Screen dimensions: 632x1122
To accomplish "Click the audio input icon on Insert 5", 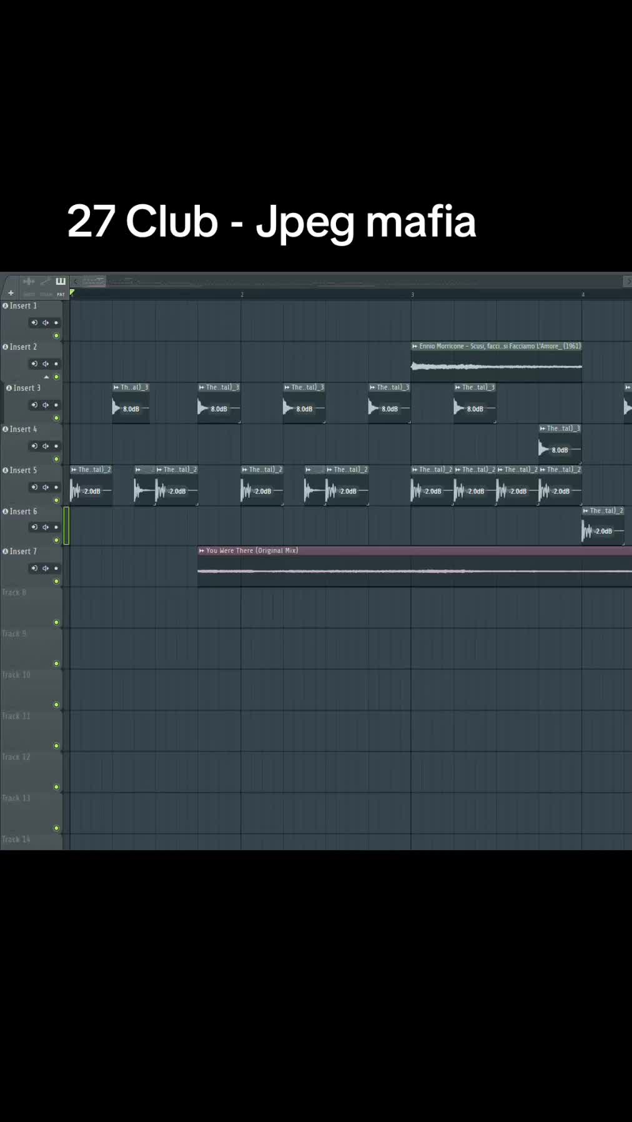I will pos(34,487).
